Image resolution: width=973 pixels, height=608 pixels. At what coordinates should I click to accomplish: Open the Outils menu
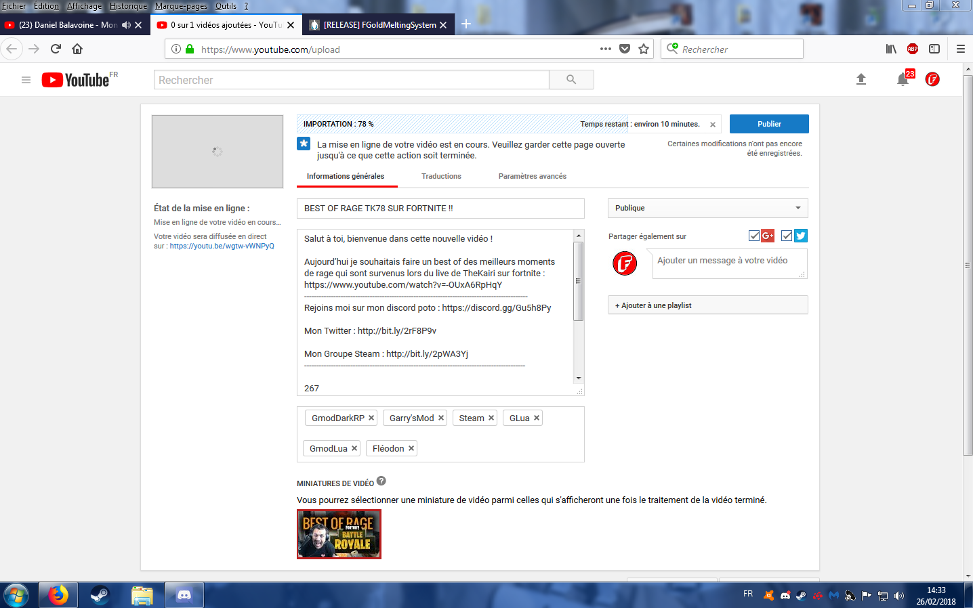tap(226, 6)
